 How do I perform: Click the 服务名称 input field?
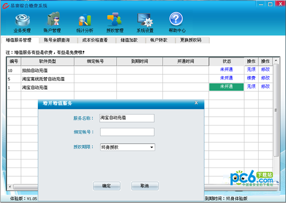click(x=127, y=118)
